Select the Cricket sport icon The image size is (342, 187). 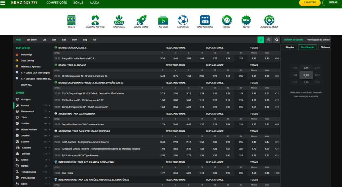(17, 160)
